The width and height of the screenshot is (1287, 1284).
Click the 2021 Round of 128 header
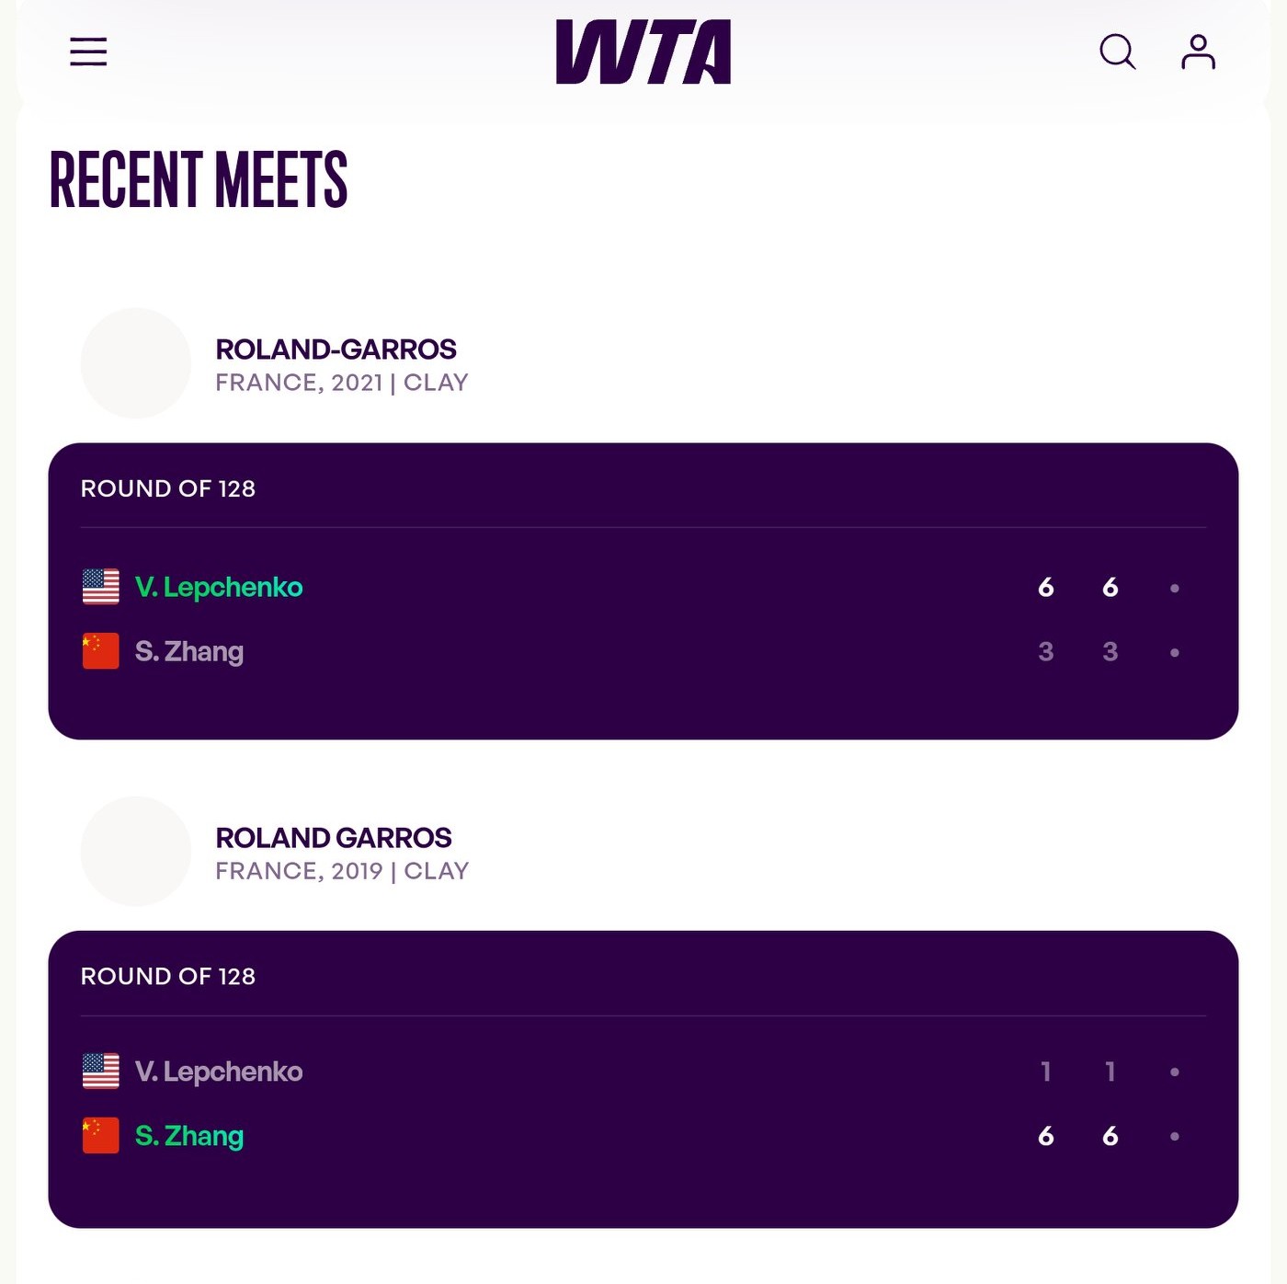click(x=168, y=488)
